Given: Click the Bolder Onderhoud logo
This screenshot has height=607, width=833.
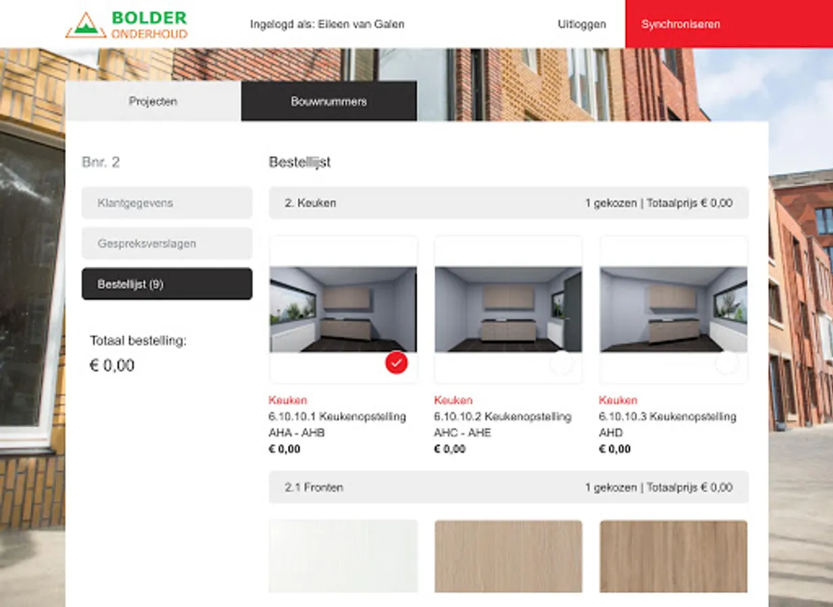Looking at the screenshot, I should (x=126, y=25).
